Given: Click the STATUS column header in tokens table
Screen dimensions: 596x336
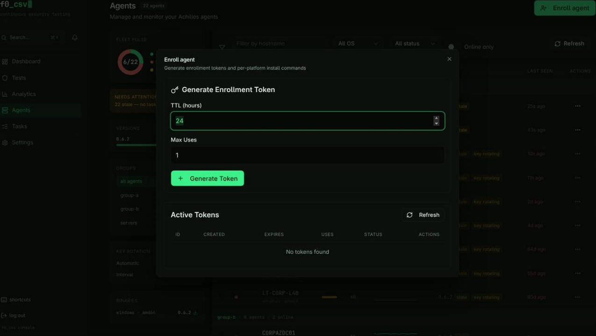Looking at the screenshot, I should (373, 235).
